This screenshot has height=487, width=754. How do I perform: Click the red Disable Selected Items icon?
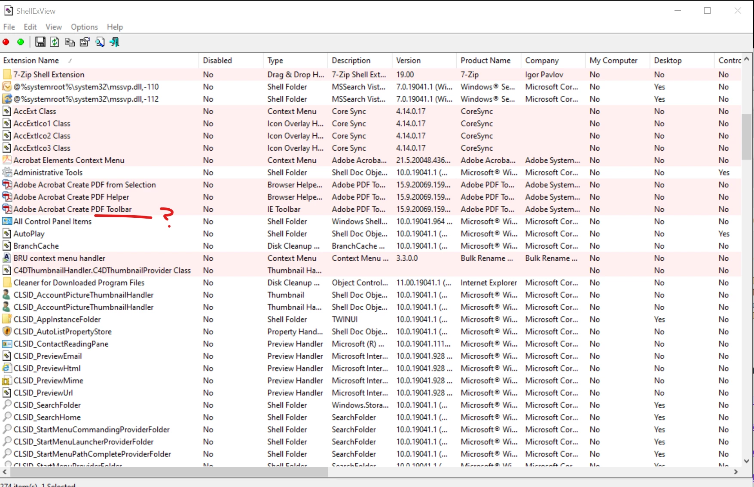(6, 42)
